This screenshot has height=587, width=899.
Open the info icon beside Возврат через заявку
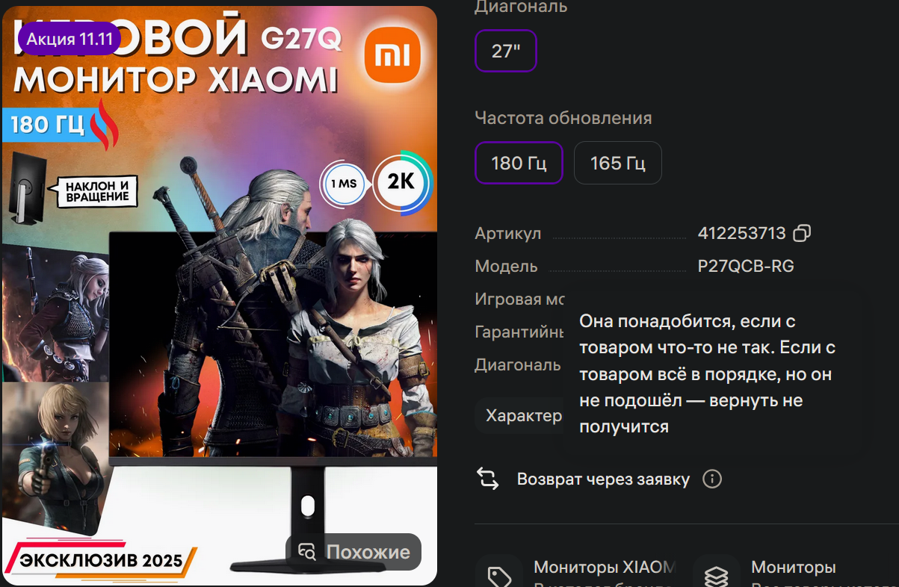coord(712,479)
